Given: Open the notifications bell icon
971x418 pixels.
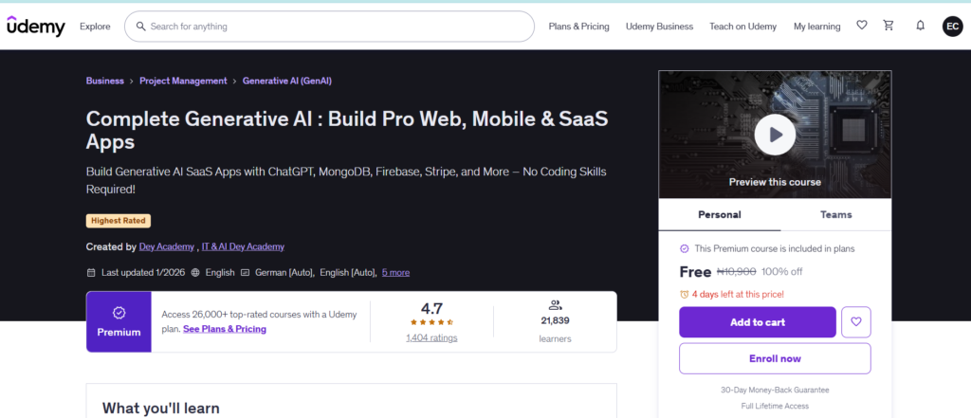Looking at the screenshot, I should [x=920, y=26].
